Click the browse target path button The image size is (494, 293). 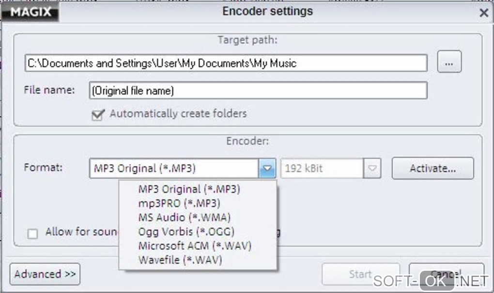[x=449, y=63]
